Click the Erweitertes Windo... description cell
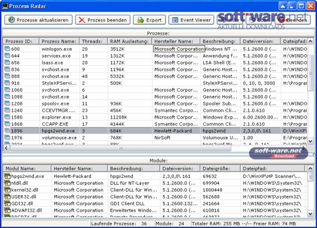Screen dimensions: 317x228 [133, 210]
